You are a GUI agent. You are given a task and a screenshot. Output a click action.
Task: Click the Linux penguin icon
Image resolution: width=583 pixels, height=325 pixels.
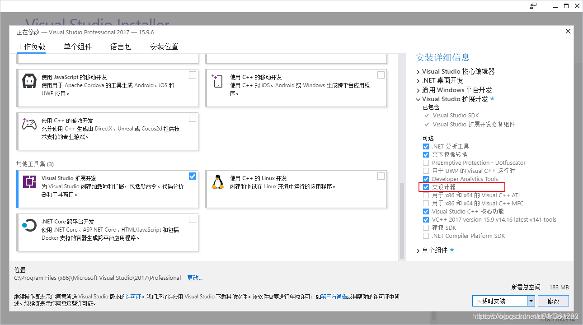[x=218, y=182]
